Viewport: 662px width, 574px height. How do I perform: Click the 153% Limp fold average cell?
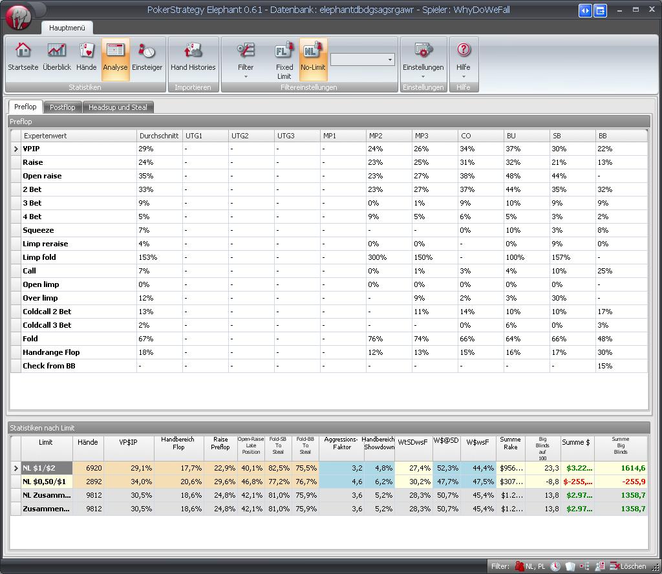(x=159, y=257)
